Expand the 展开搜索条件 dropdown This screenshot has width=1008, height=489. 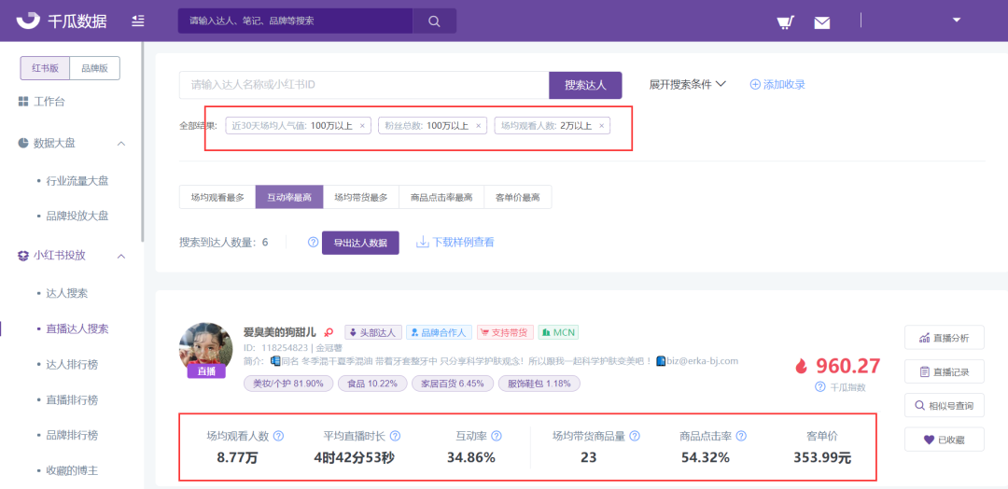click(687, 84)
